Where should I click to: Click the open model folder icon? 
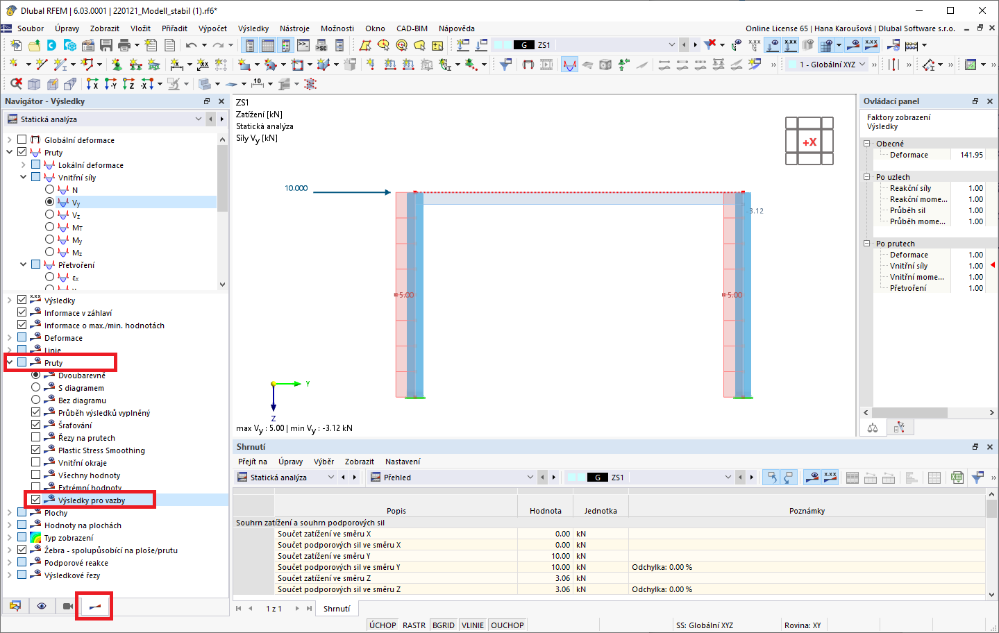[33, 45]
